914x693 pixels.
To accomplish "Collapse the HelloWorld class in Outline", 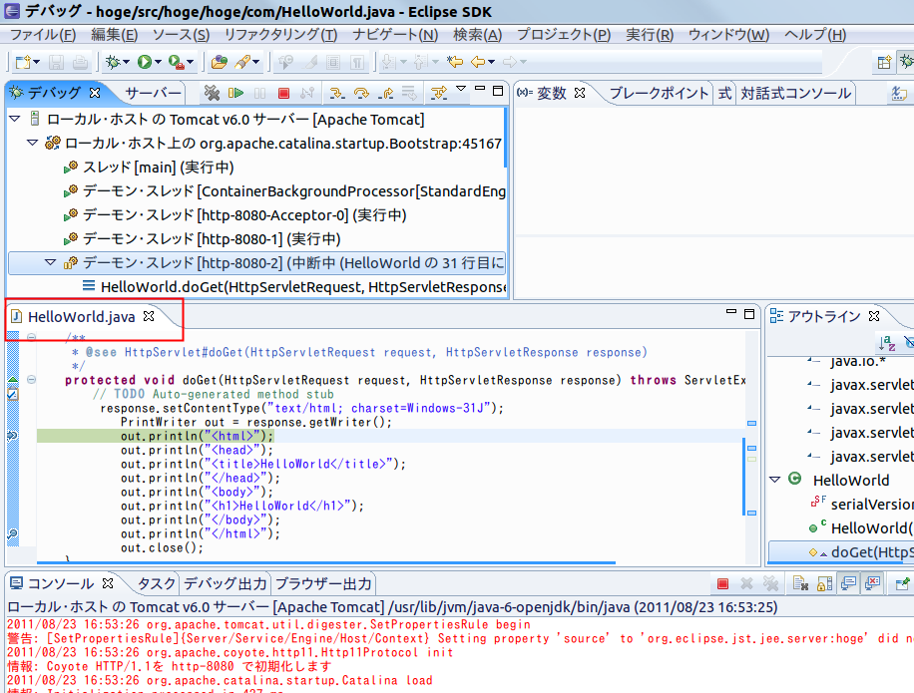I will point(774,480).
